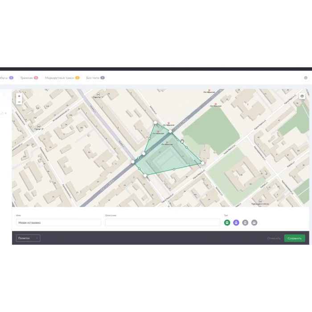
Task: Click the info icon at top right
Action: [x=306, y=78]
